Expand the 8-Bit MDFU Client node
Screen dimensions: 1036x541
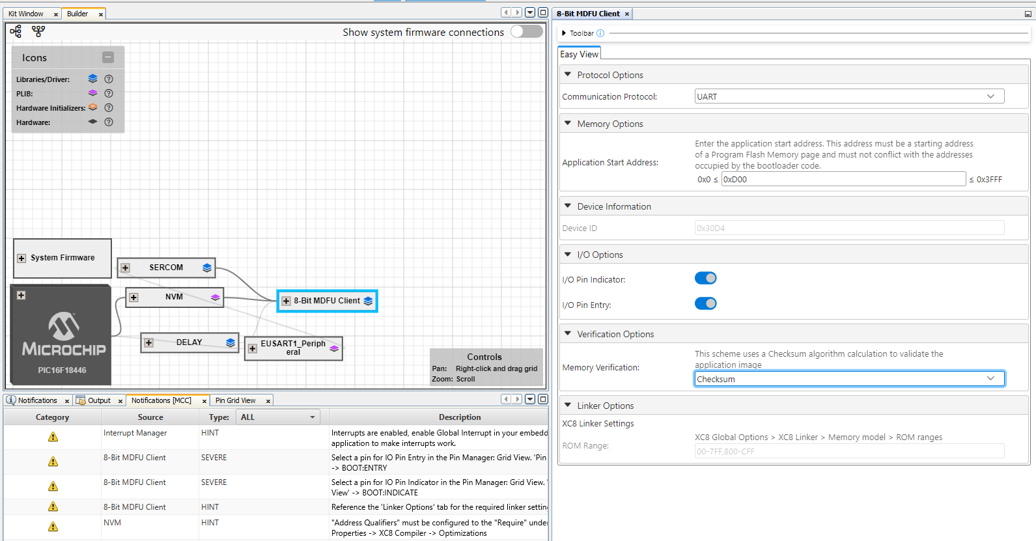tap(286, 301)
